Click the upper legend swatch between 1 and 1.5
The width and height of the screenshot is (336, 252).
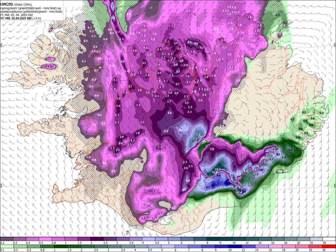click(71, 239)
